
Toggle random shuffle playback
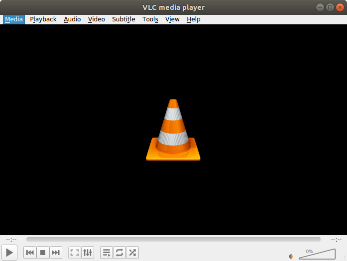[x=132, y=253]
